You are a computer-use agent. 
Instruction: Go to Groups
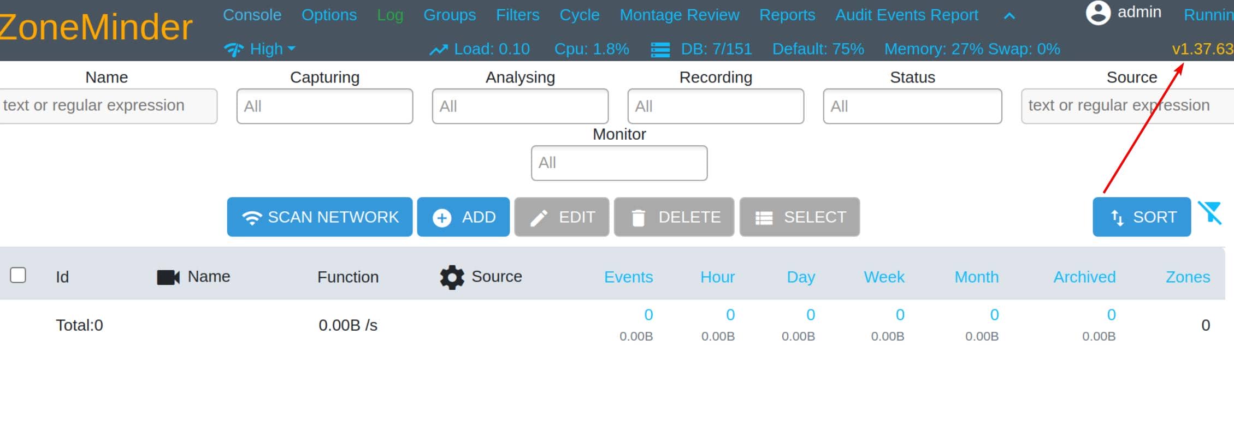[x=450, y=15]
